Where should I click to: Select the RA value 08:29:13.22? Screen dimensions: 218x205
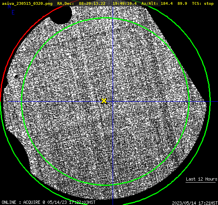[92, 4]
